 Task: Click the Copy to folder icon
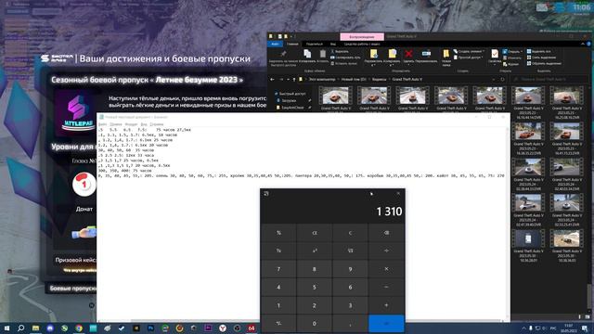click(392, 54)
